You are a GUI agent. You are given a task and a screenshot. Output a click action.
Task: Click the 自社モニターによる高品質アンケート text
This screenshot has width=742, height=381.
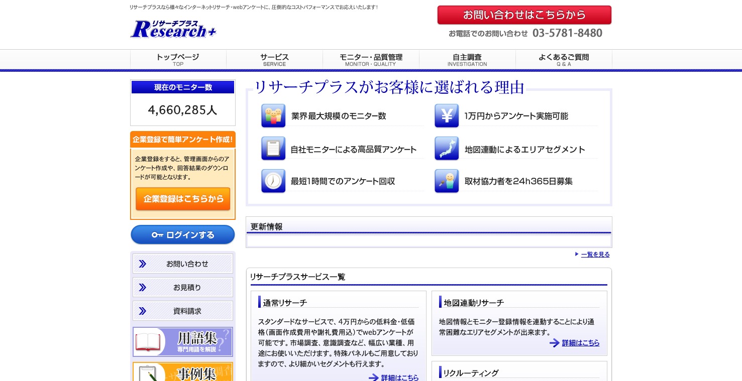(354, 149)
